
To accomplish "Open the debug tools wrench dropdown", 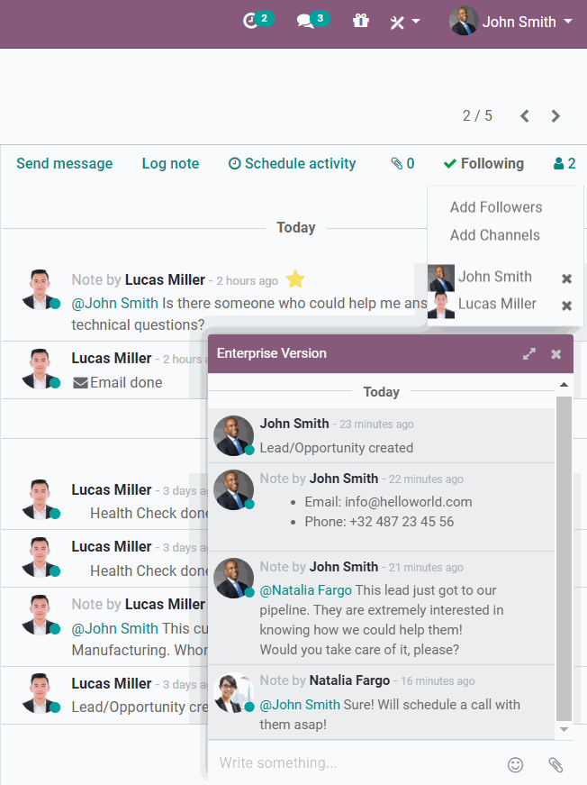I will (x=404, y=22).
